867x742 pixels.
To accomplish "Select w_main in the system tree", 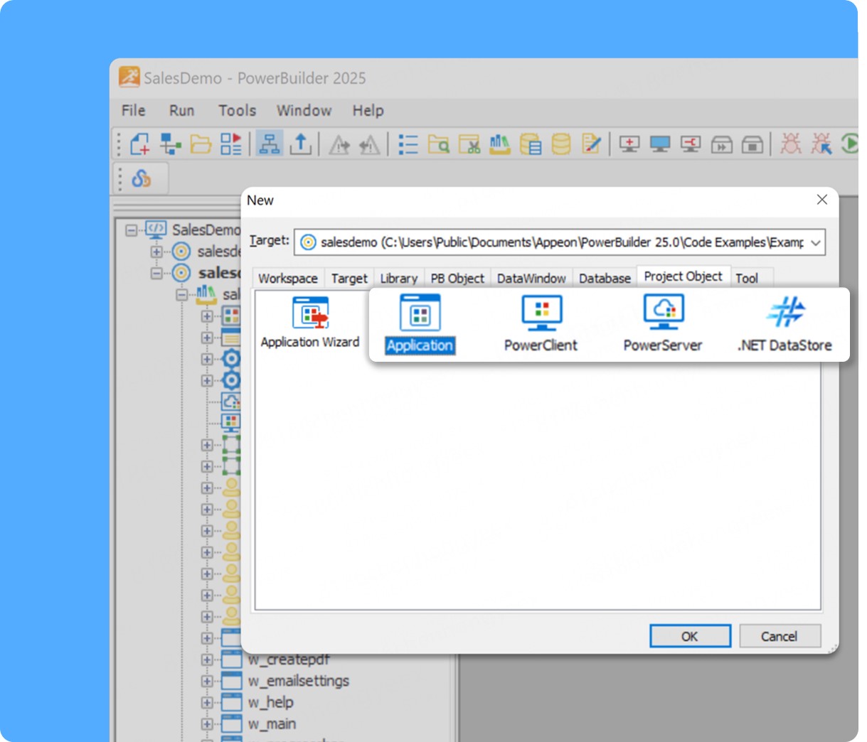I will point(272,724).
